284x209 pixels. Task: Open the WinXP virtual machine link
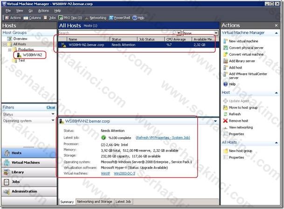(x=105, y=174)
